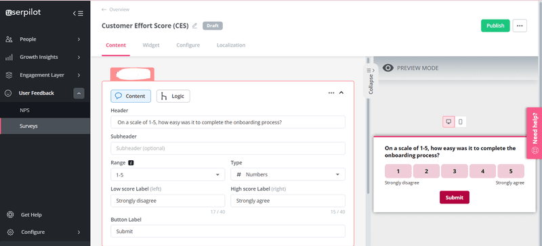Click the Customer Effort Score (CES) title
The width and height of the screenshot is (542, 246).
tap(145, 26)
